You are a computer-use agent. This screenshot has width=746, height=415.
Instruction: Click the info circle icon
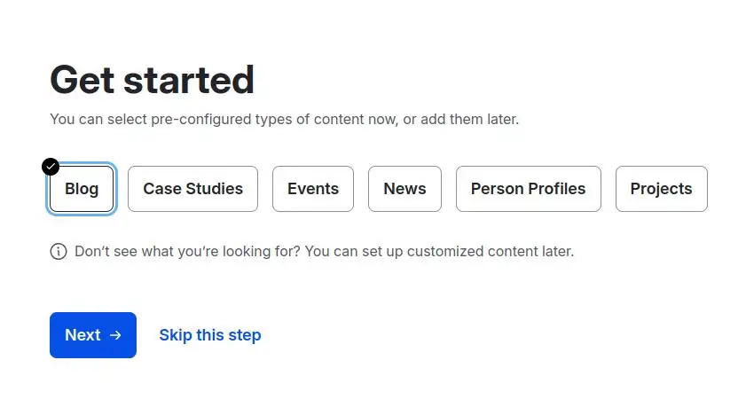point(59,251)
